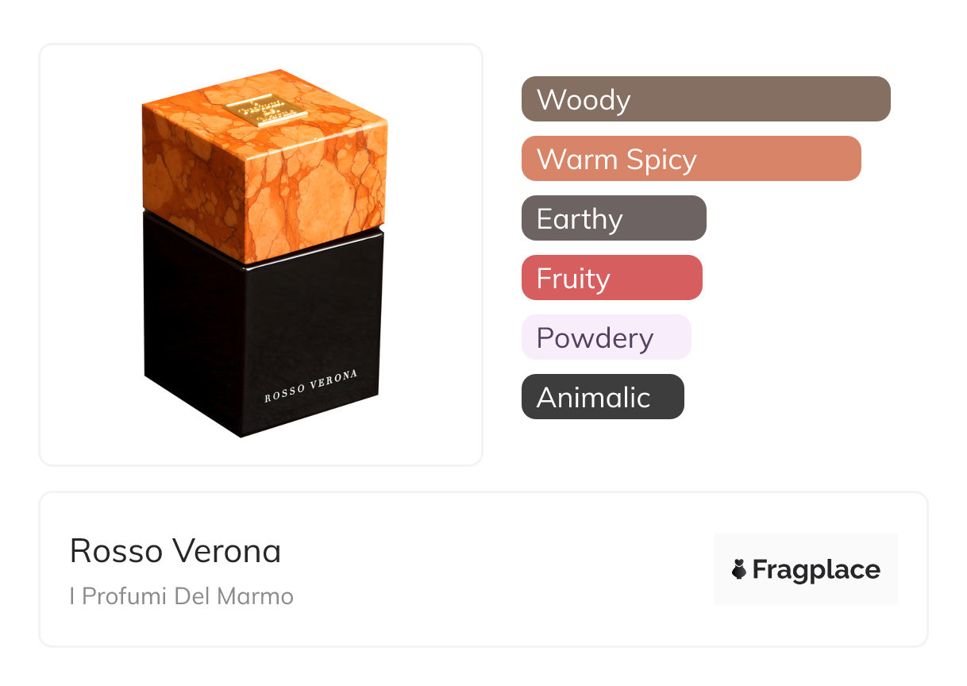
Task: Select the Woody accord bar
Action: click(x=705, y=99)
